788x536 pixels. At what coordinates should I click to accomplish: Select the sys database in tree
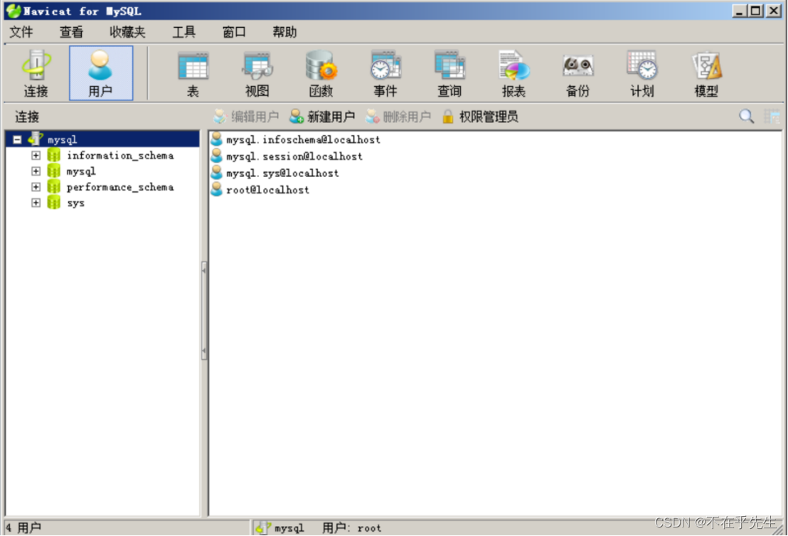pos(75,203)
